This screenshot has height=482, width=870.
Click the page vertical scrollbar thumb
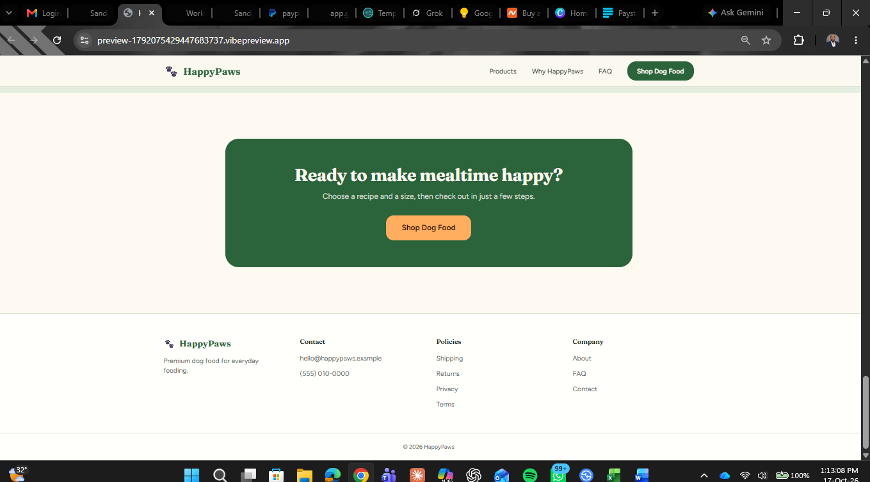(866, 412)
